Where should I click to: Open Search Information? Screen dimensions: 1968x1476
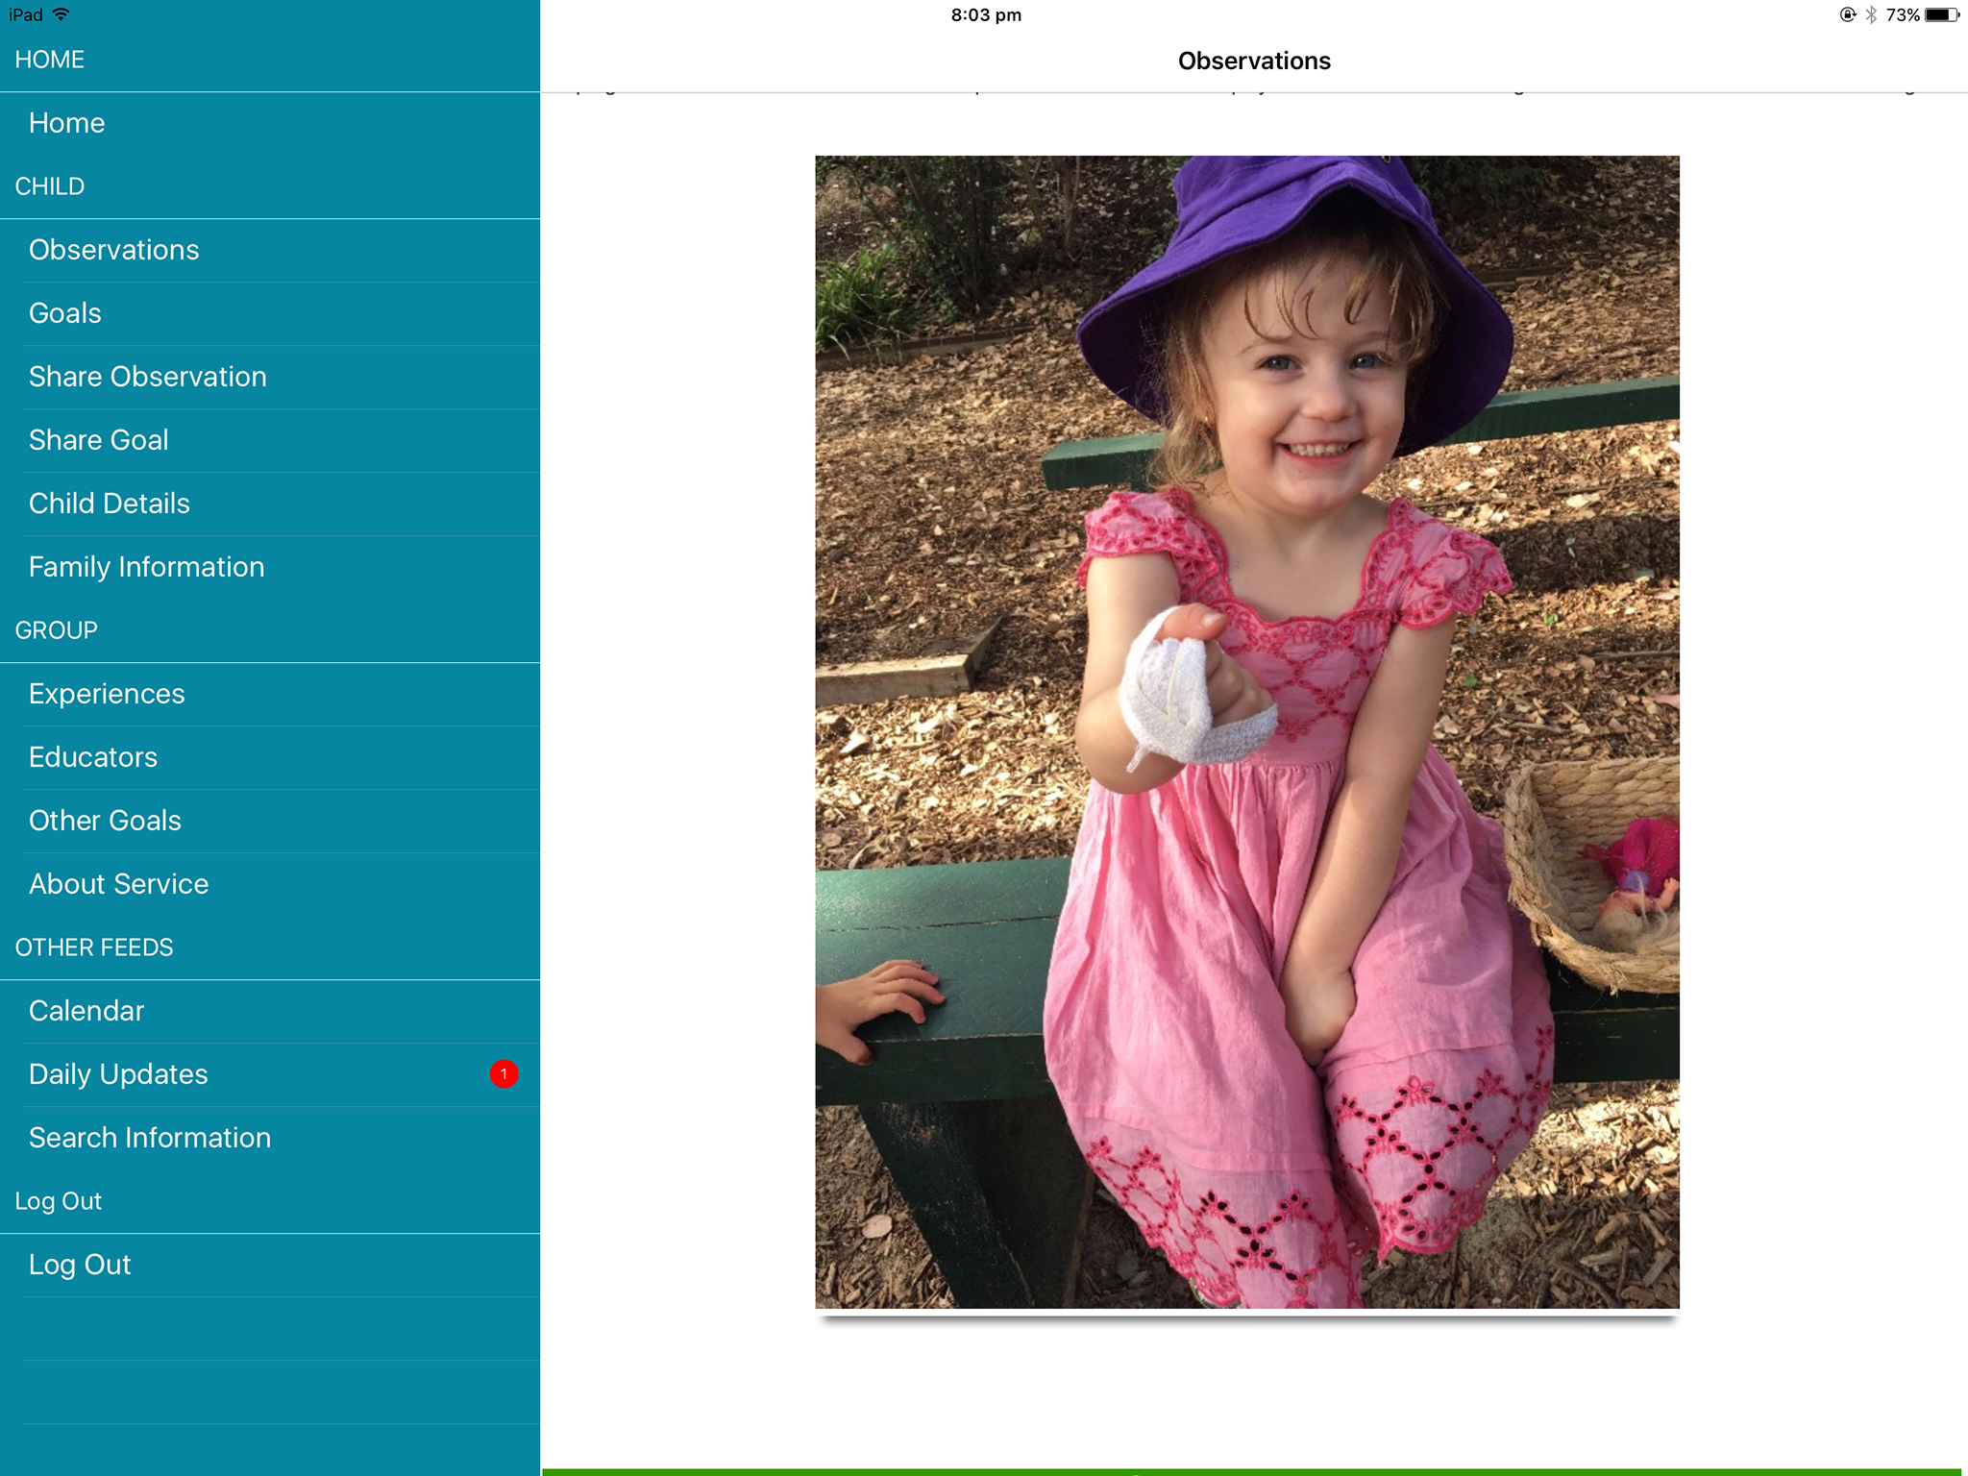pos(270,1138)
